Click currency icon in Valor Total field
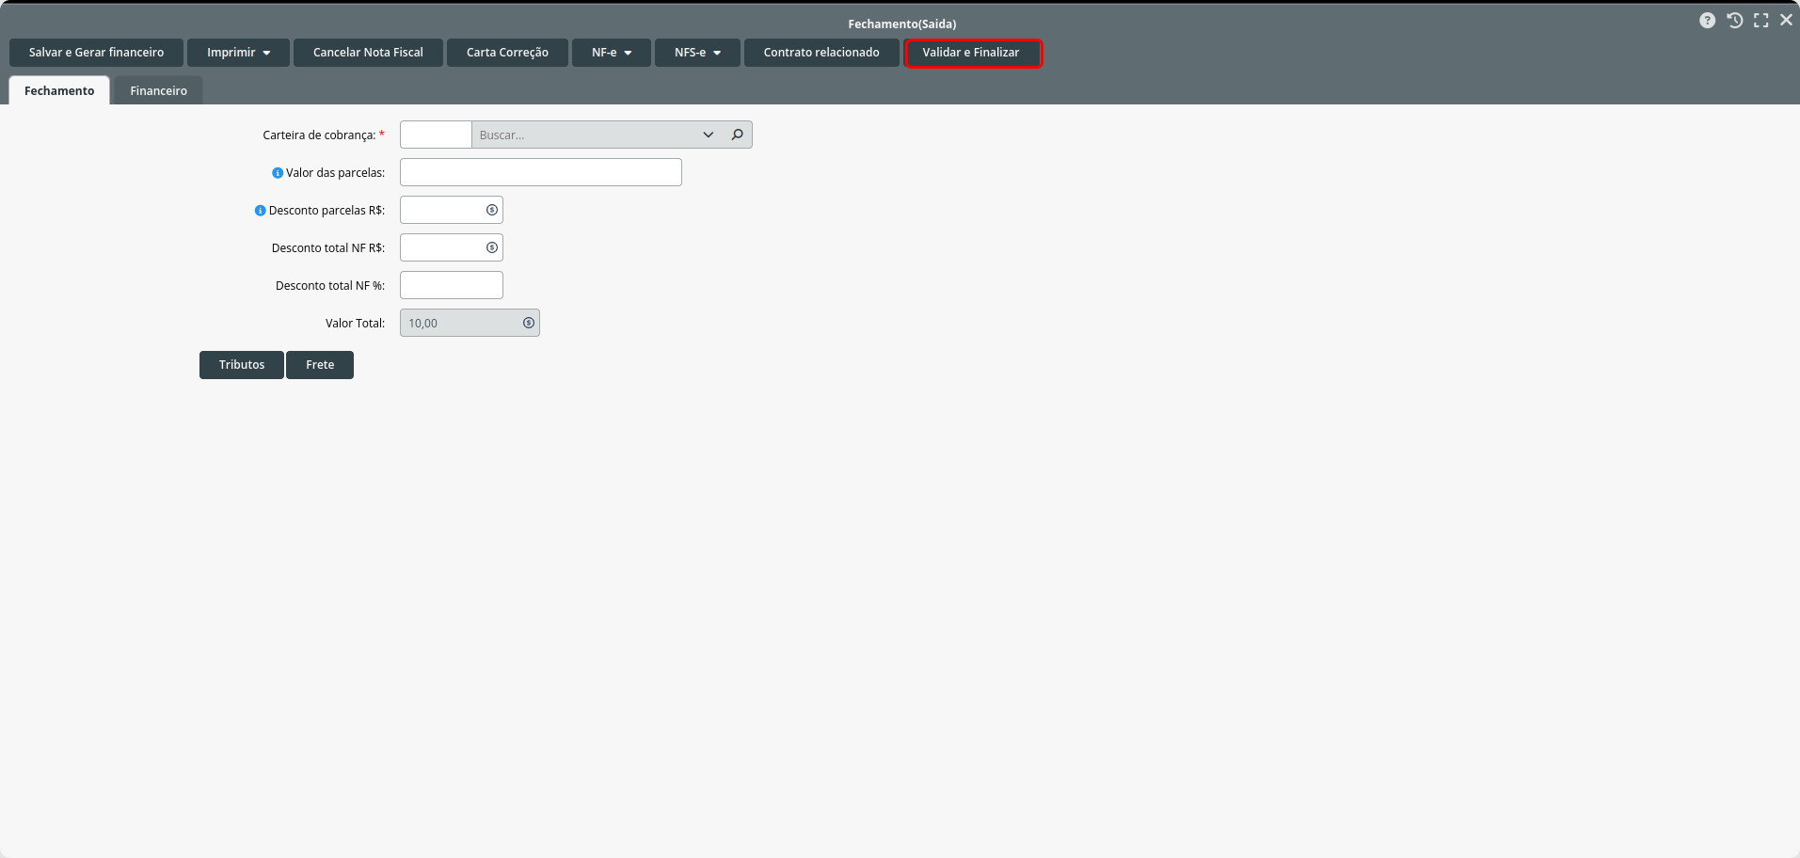 529,323
